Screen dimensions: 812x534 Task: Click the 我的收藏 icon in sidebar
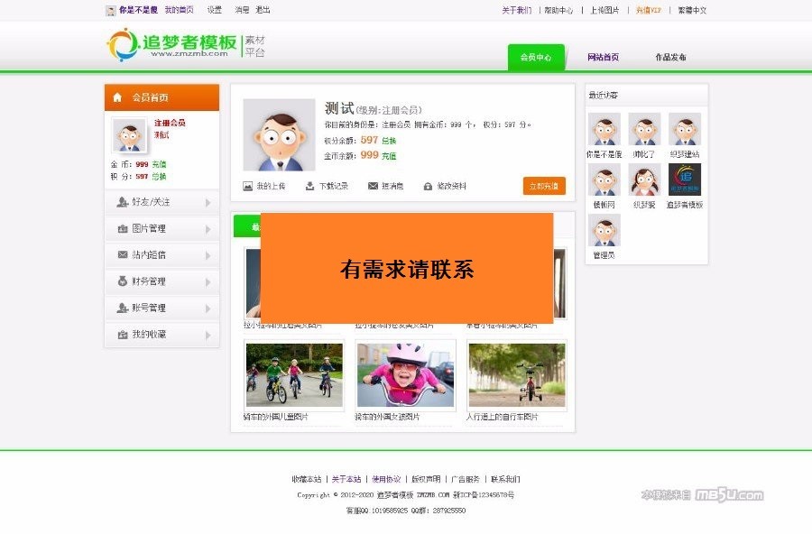pos(123,335)
